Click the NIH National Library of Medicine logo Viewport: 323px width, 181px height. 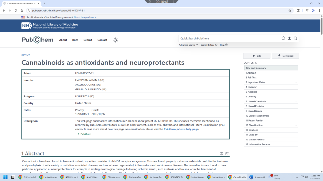50,26
